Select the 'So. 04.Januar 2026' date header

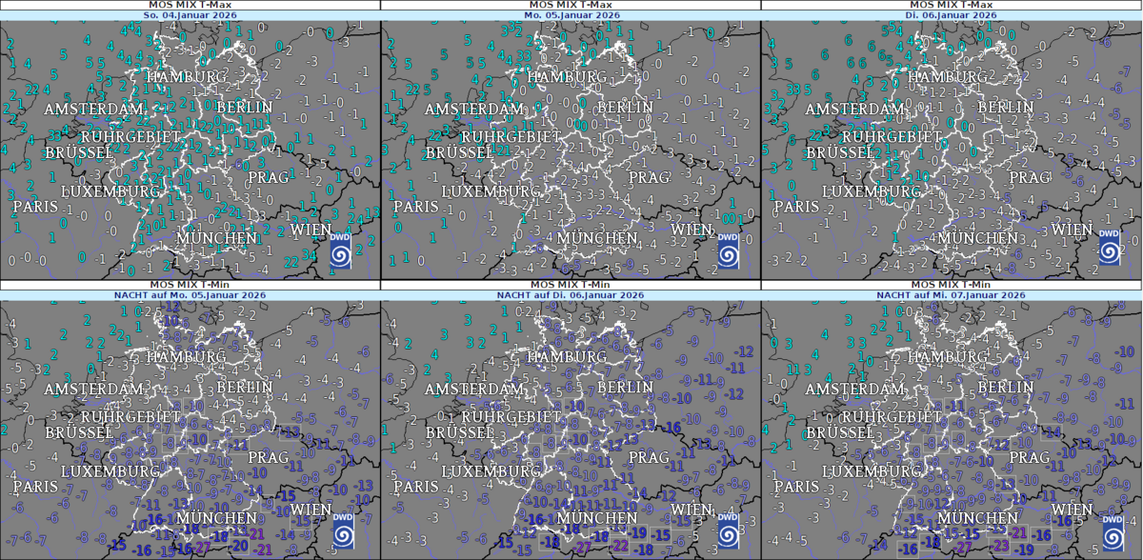[x=190, y=15]
